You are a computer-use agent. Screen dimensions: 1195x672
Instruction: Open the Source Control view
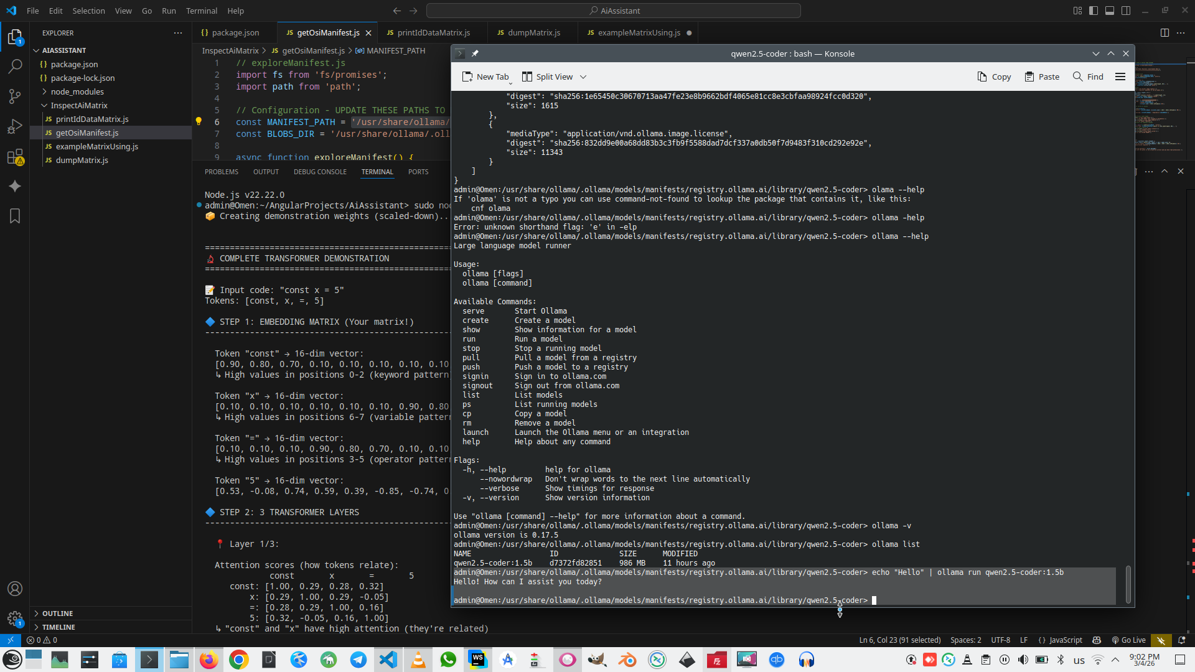(x=15, y=96)
